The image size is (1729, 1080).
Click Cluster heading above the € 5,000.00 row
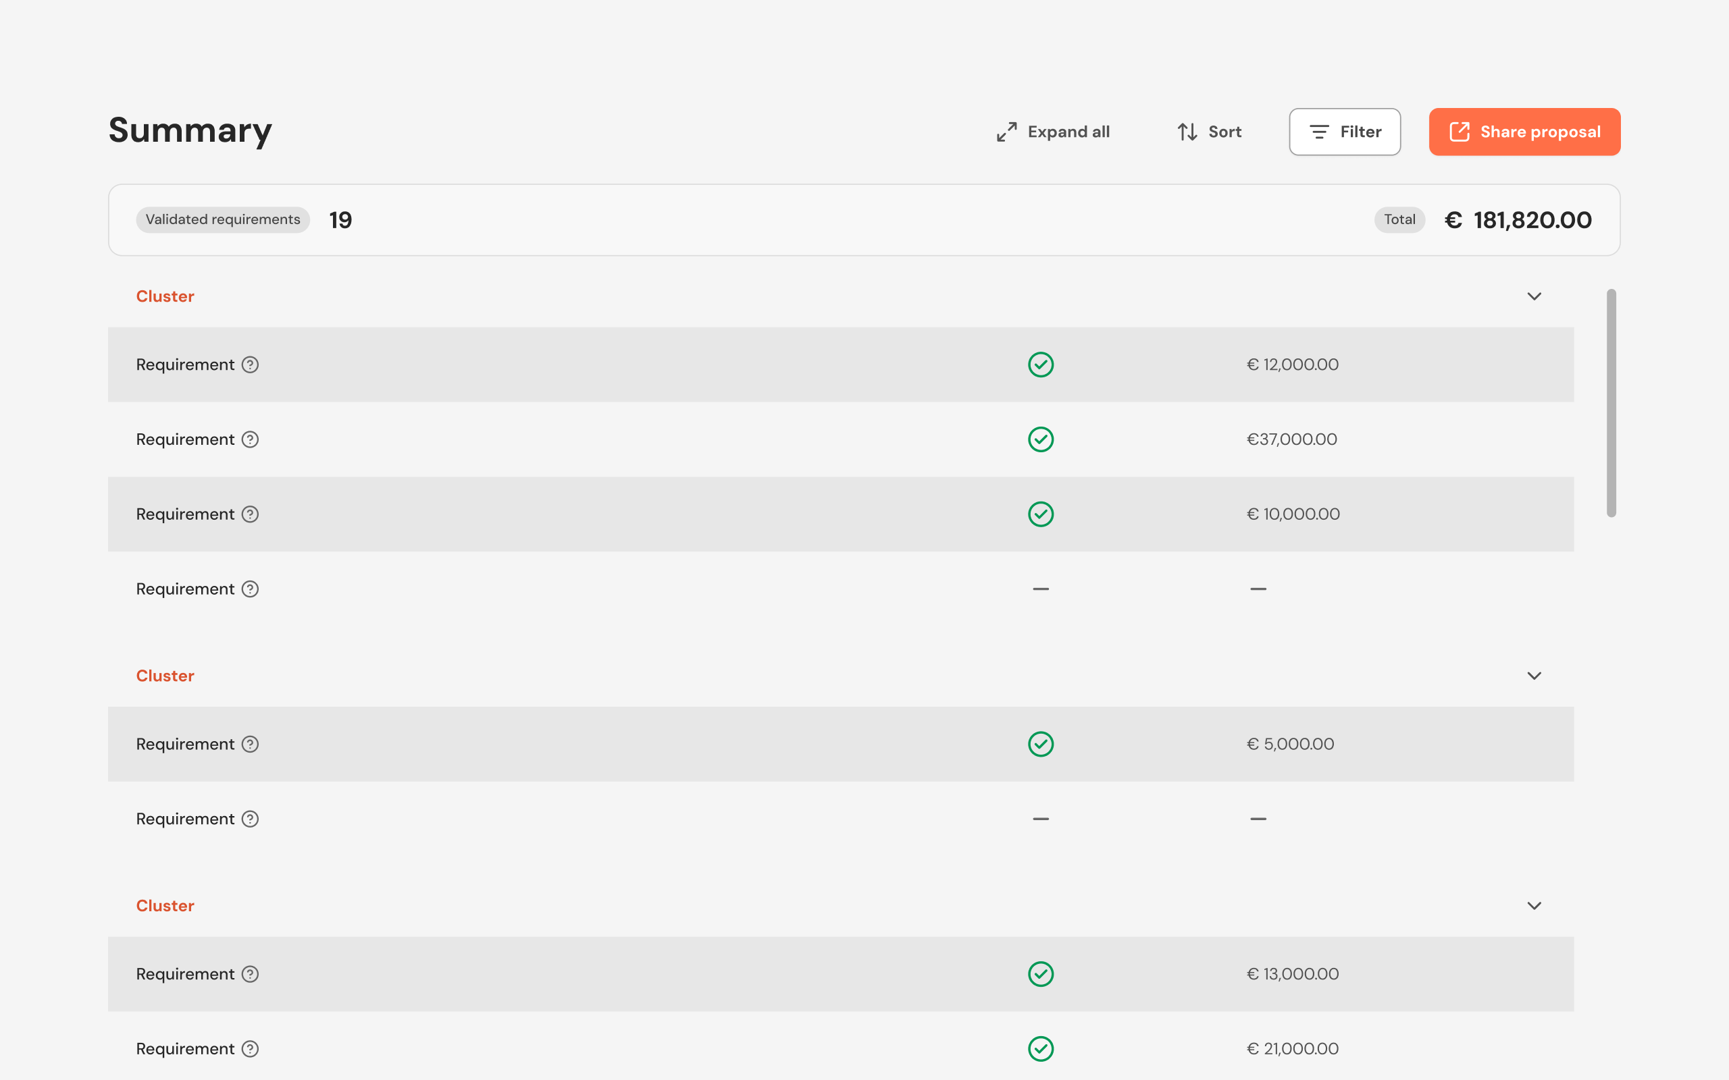pyautogui.click(x=165, y=676)
